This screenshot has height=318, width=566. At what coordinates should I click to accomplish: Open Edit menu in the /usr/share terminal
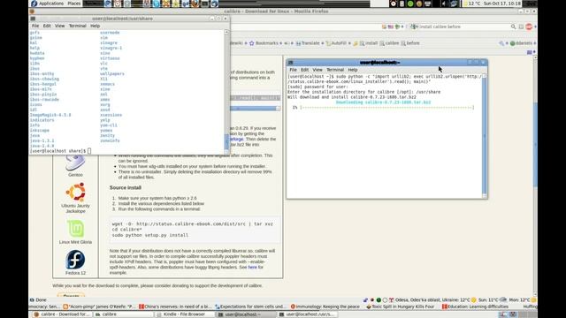point(47,26)
